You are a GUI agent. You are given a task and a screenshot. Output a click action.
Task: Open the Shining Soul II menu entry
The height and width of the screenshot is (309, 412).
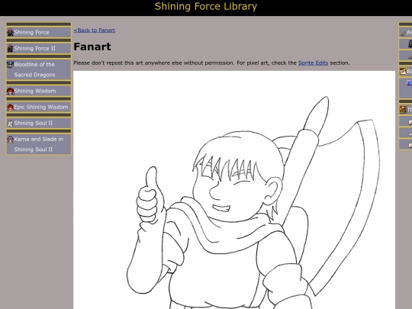tap(39, 123)
